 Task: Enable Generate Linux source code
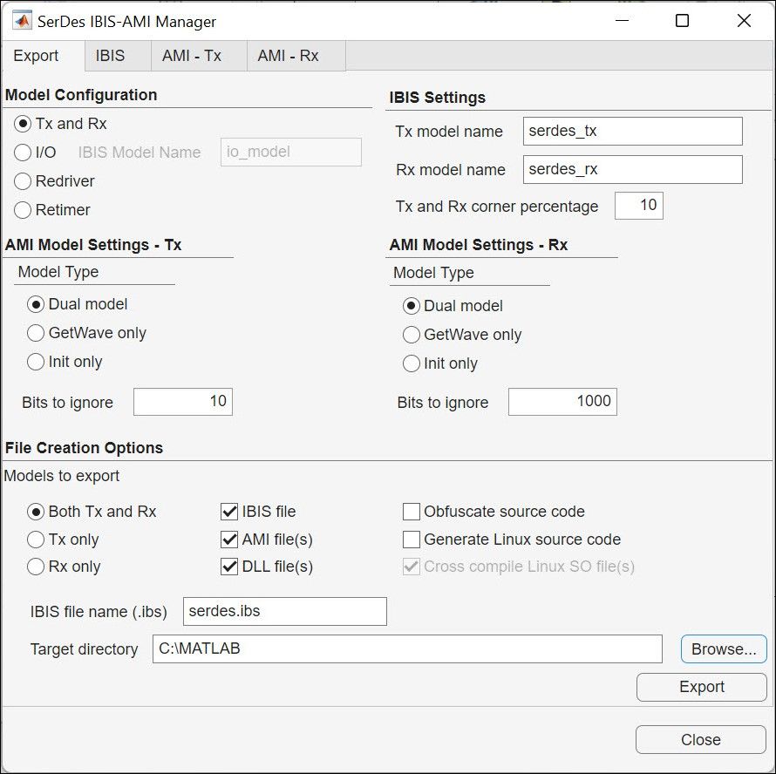[411, 540]
